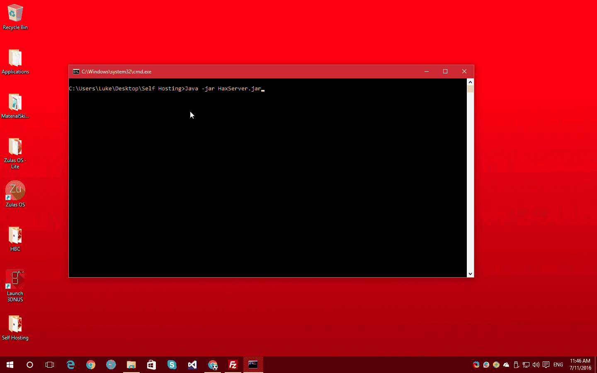Select the HBC folder on desktop
This screenshot has height=373, width=597.
click(x=15, y=239)
